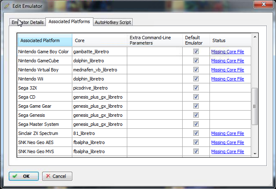
Task: Select the dolphin_libretro core for Nintendo Wii
Action: 100,79
